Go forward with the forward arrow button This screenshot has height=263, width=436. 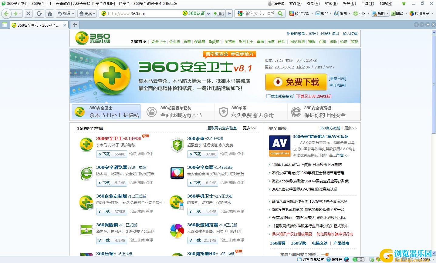(15, 14)
